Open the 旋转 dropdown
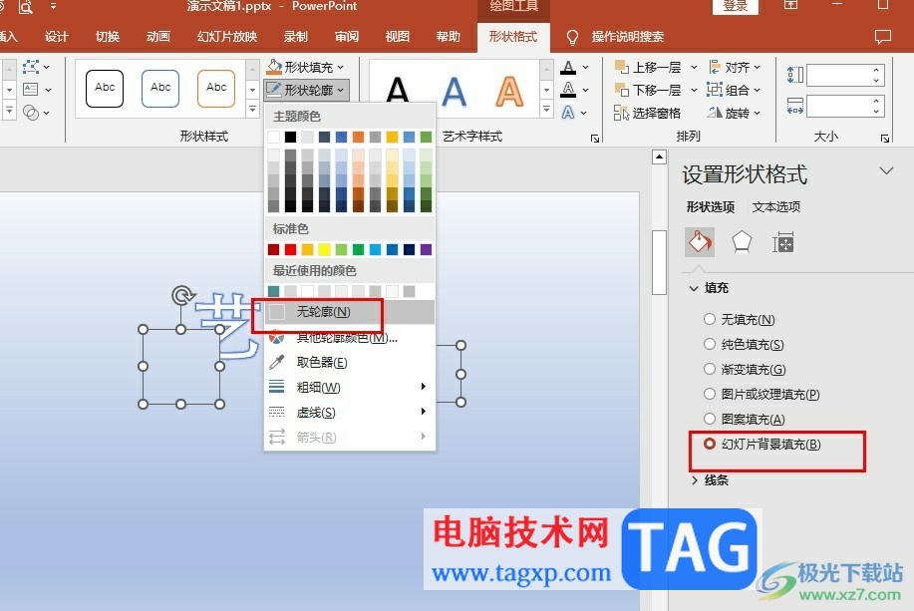The width and height of the screenshot is (914, 611). coord(735,113)
